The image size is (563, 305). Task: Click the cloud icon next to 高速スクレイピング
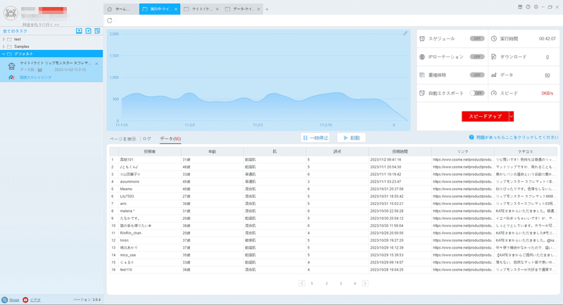coord(11,77)
